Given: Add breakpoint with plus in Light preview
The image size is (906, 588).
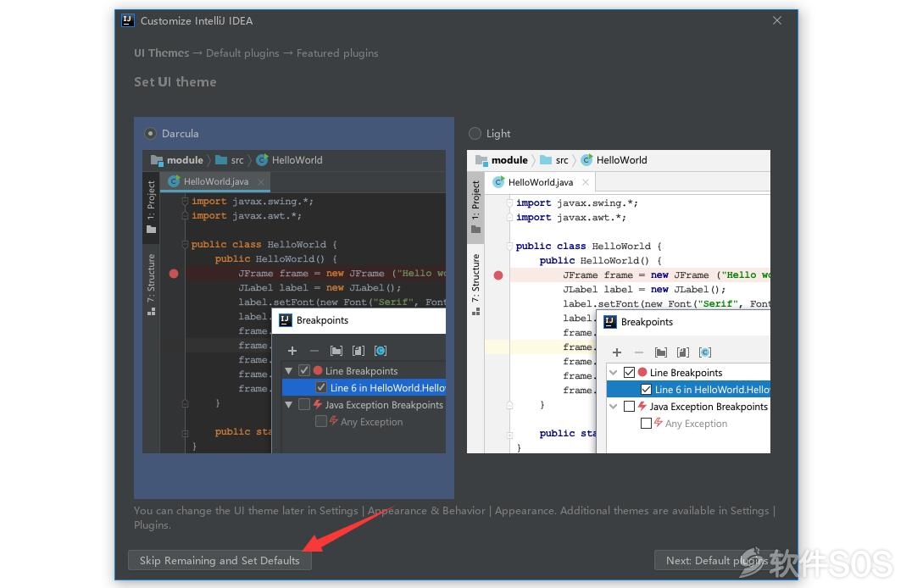Looking at the screenshot, I should tap(617, 352).
